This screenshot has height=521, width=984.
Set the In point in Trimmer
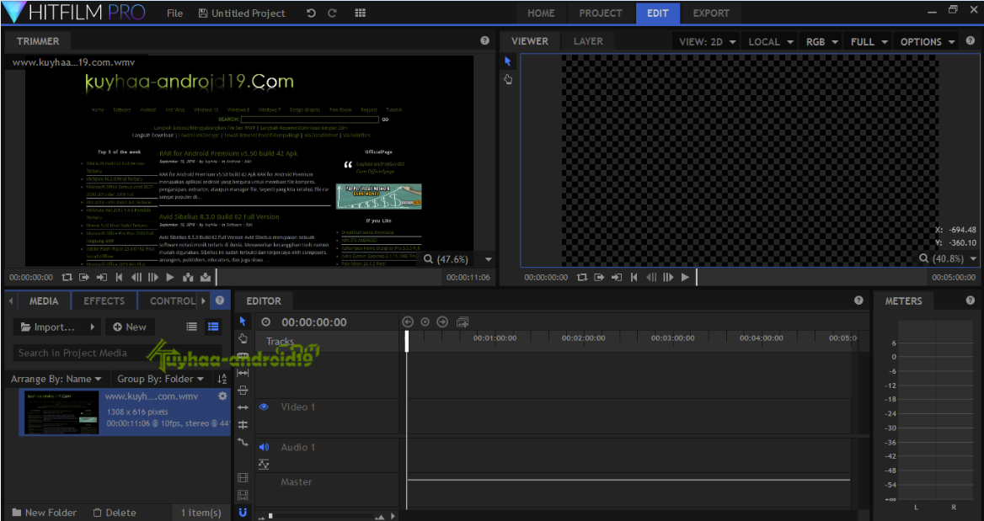point(84,277)
